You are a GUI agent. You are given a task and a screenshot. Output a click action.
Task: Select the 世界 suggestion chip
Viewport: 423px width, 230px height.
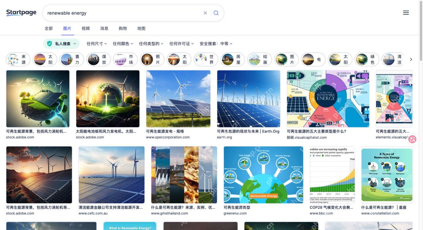pos(206,59)
